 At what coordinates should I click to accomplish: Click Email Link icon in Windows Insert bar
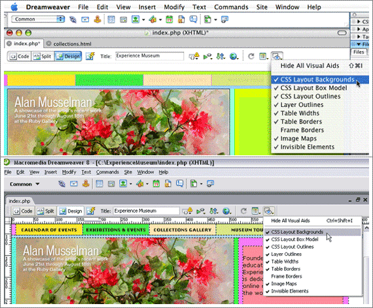click(x=74, y=183)
